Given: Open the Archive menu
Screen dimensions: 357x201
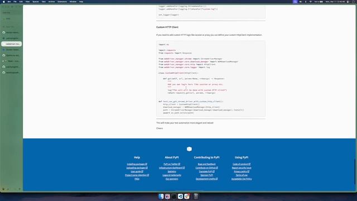Looking at the screenshot, I should click(x=51, y=2).
